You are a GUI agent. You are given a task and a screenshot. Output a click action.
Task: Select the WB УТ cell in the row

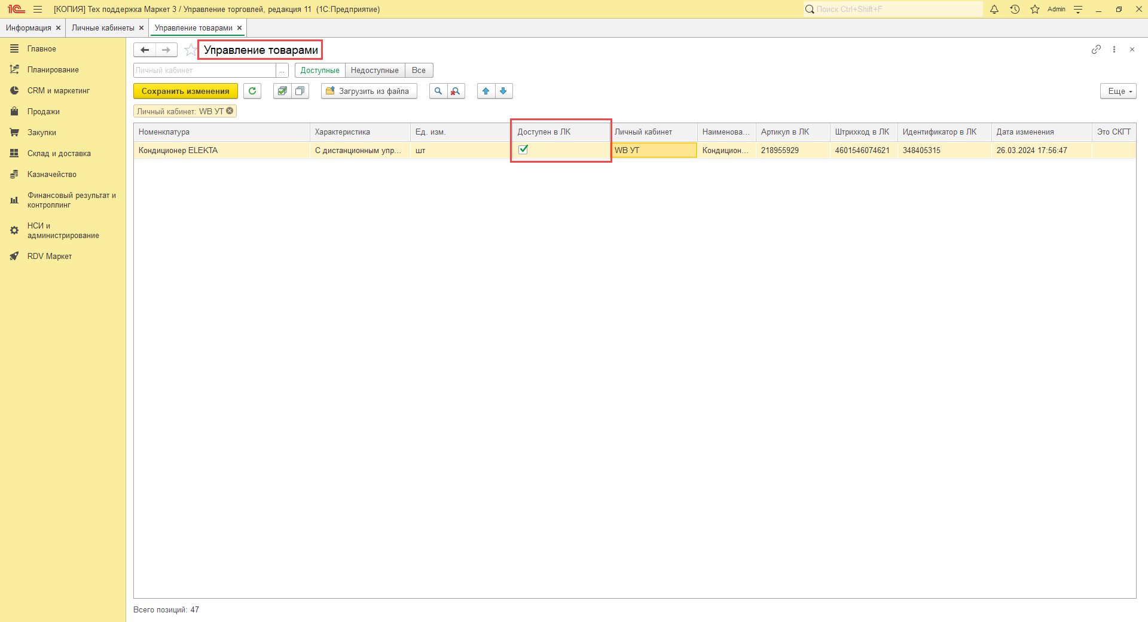click(654, 151)
